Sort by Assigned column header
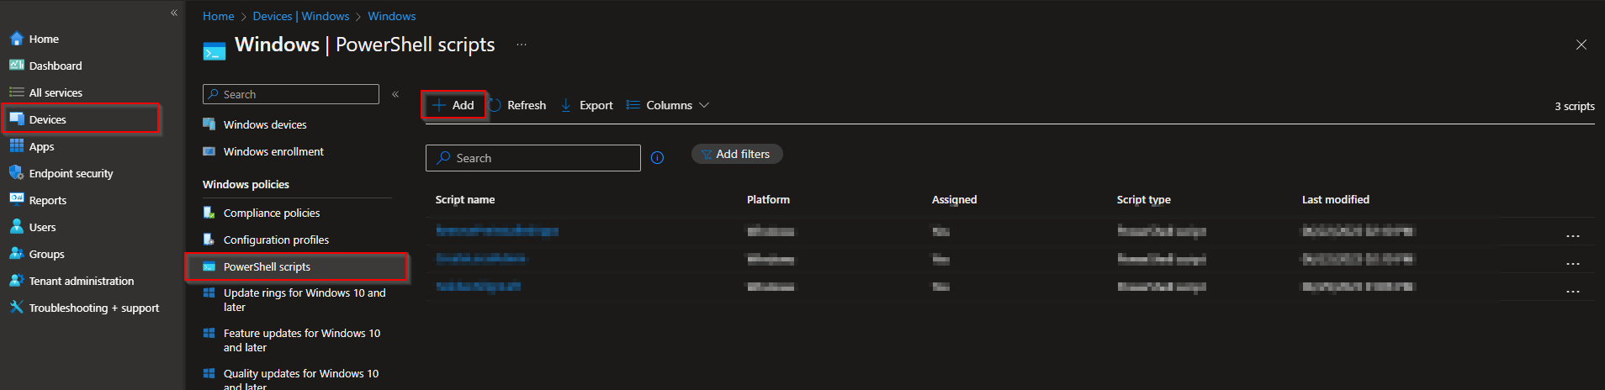1605x390 pixels. (954, 199)
